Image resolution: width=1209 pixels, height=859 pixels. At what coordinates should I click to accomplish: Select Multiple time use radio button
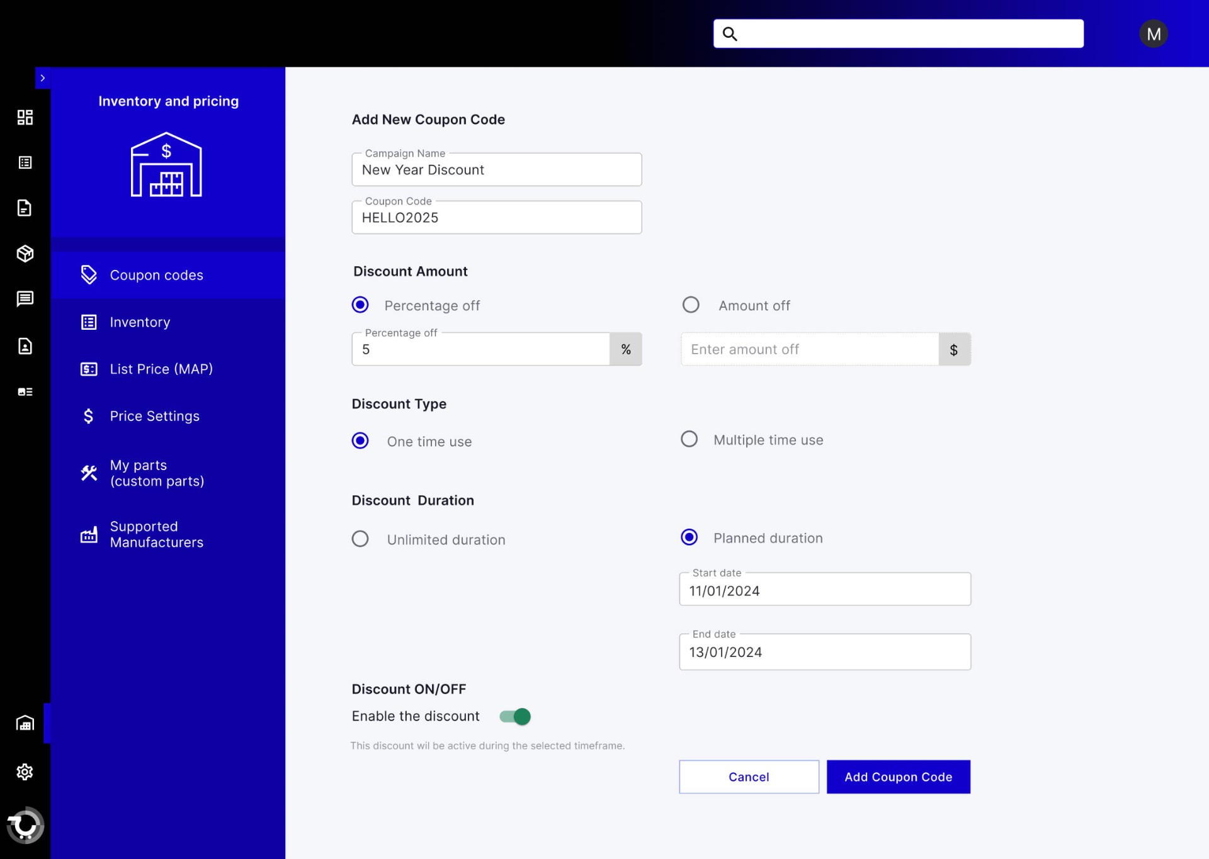coord(690,439)
